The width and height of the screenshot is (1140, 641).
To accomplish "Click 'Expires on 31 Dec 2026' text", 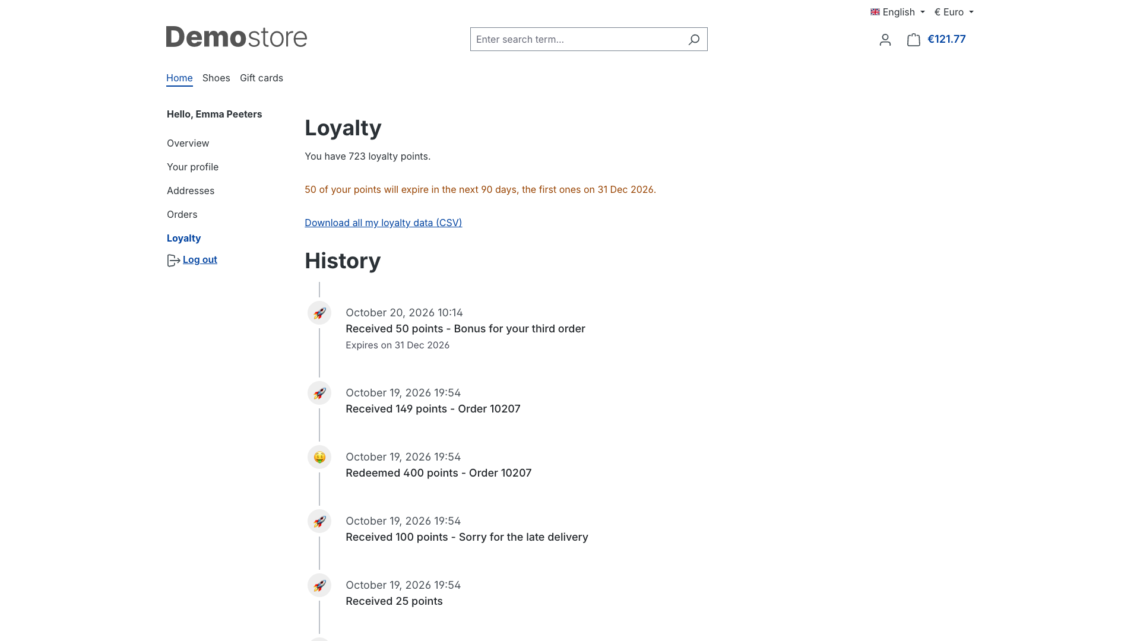I will [397, 345].
